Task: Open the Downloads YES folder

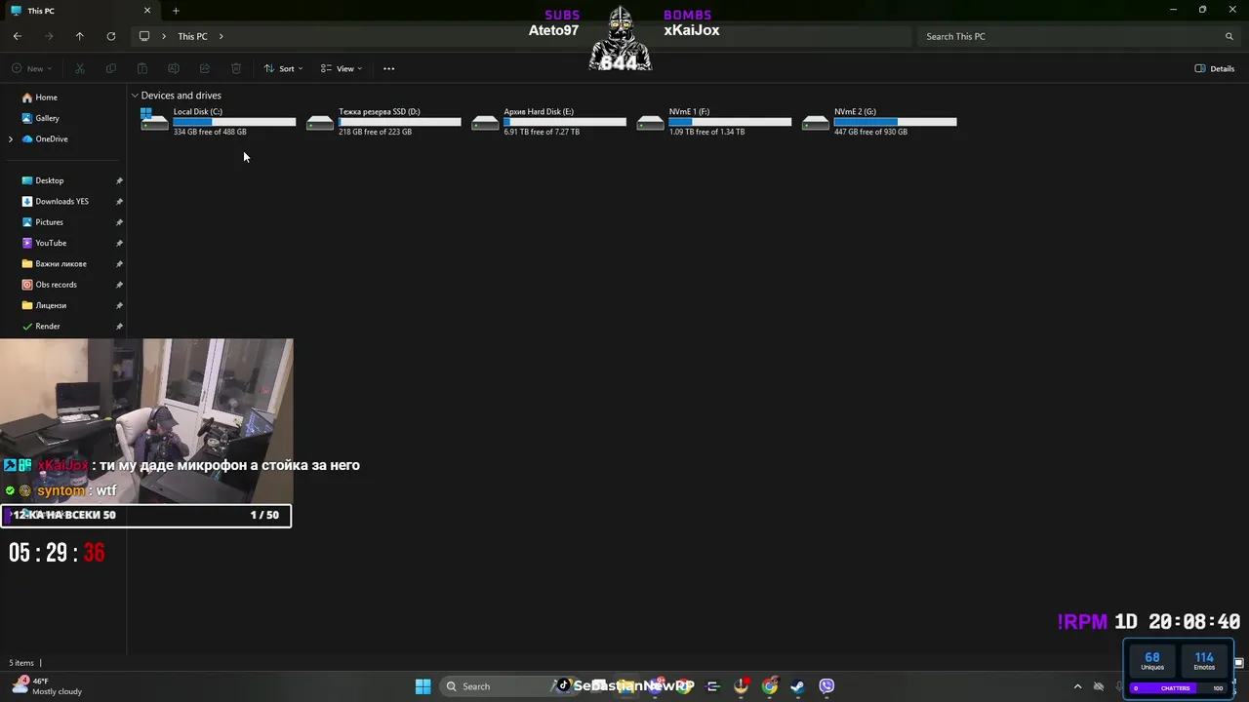Action: tap(61, 202)
